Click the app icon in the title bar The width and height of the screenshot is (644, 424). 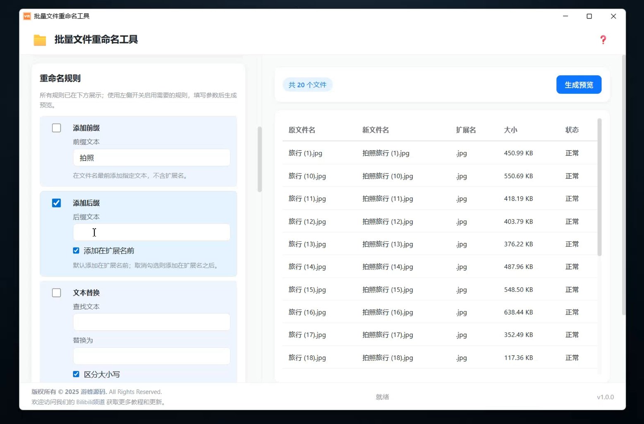click(x=27, y=16)
